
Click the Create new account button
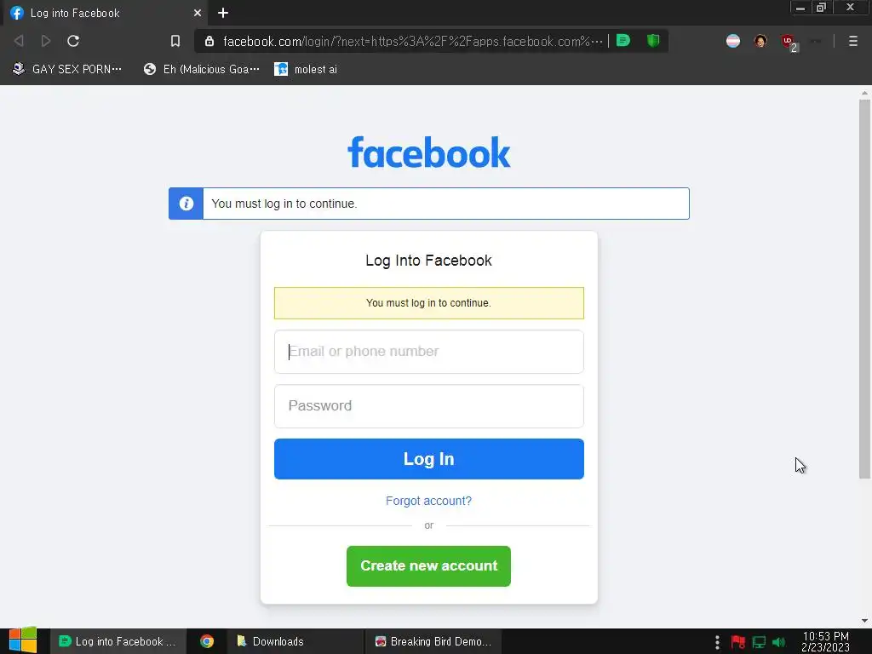[429, 565]
